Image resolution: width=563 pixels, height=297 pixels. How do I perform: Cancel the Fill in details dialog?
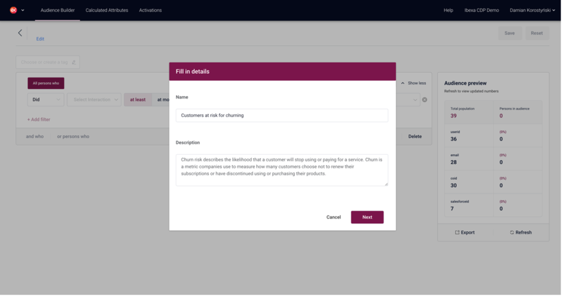(334, 218)
